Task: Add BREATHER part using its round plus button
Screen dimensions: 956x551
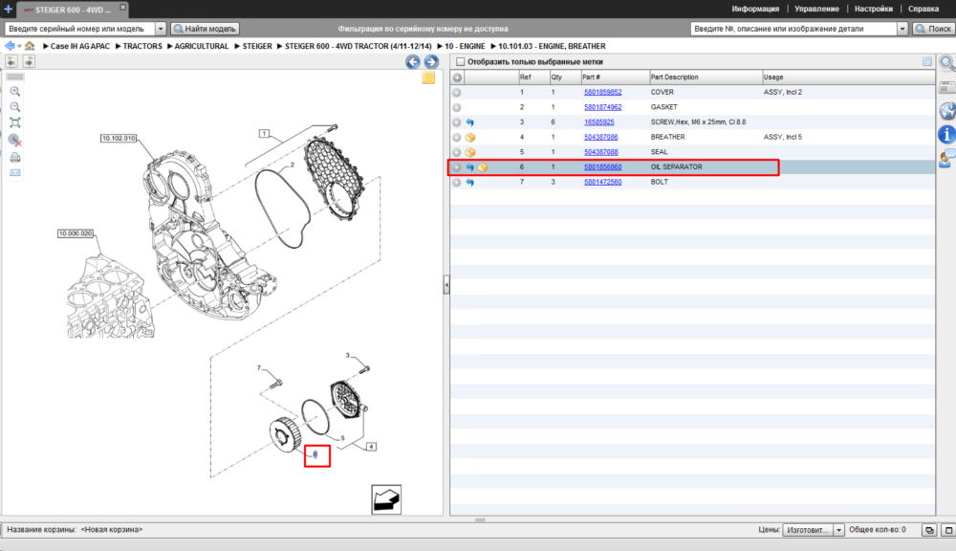Action: click(457, 138)
